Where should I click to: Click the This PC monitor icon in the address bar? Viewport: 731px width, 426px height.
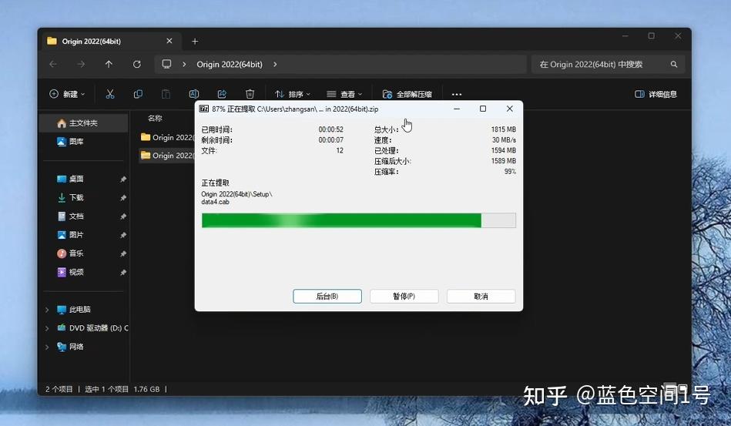click(x=166, y=64)
